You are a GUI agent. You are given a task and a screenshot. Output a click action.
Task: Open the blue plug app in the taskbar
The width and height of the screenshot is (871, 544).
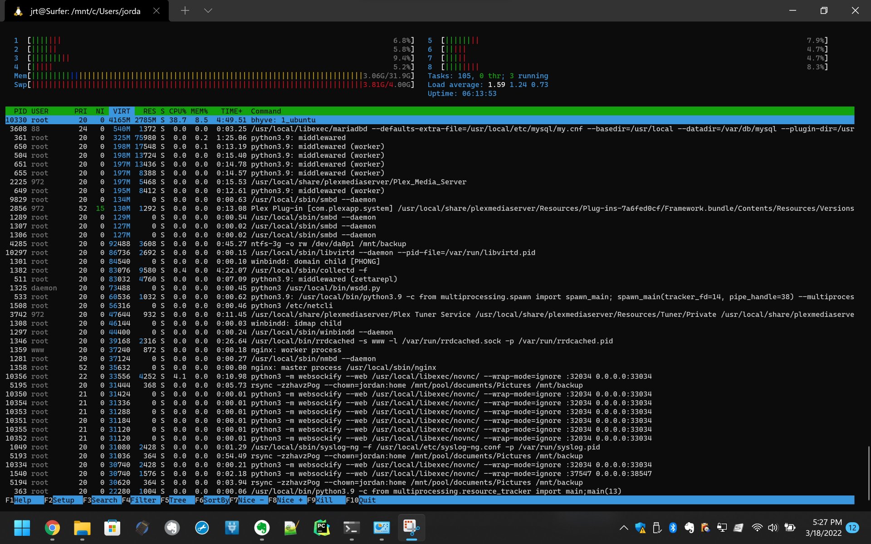[232, 528]
